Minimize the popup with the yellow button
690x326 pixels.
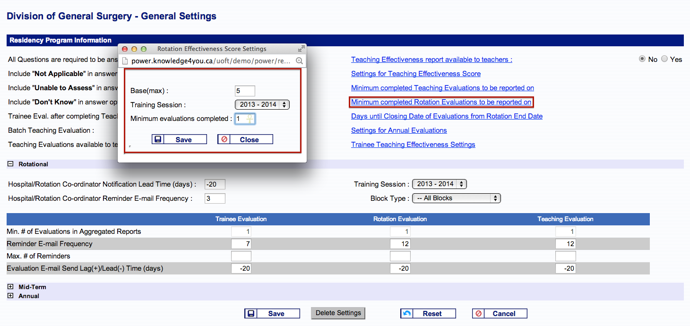[x=134, y=49]
